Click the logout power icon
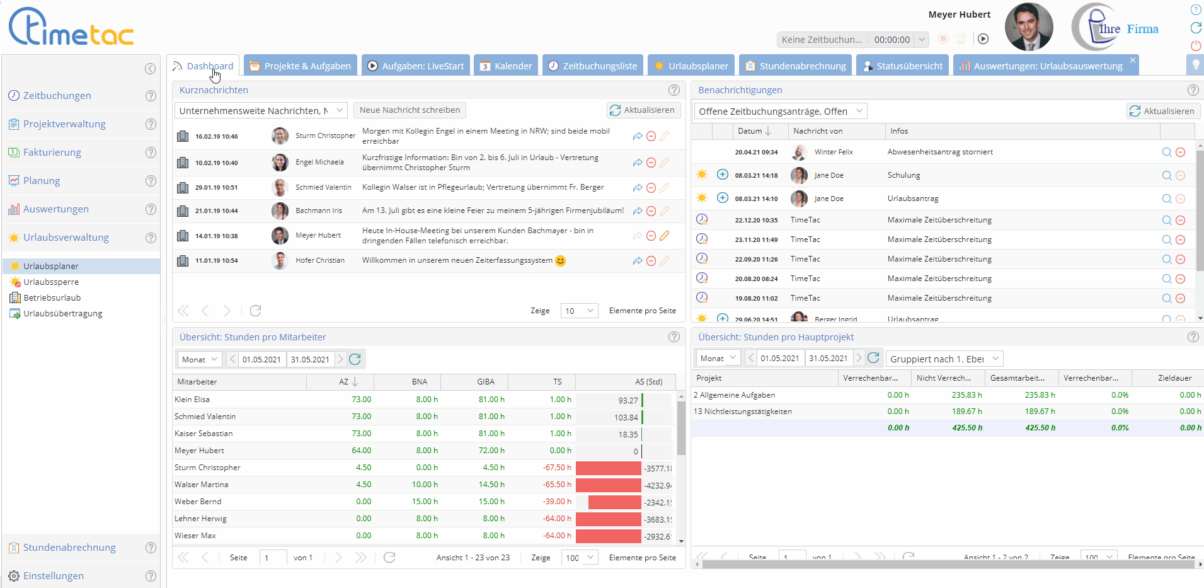The height and width of the screenshot is (588, 1204). [1195, 45]
